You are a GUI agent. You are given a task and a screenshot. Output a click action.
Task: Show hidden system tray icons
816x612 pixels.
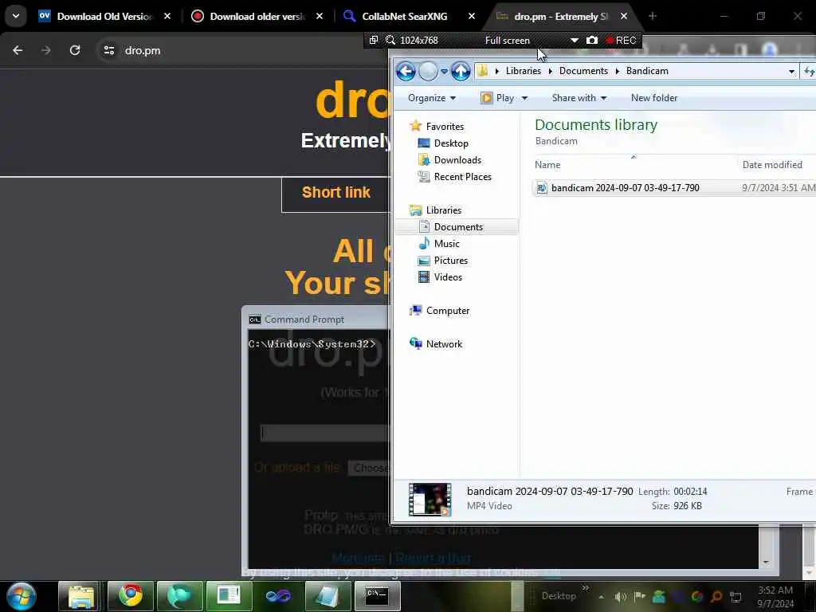(x=601, y=596)
